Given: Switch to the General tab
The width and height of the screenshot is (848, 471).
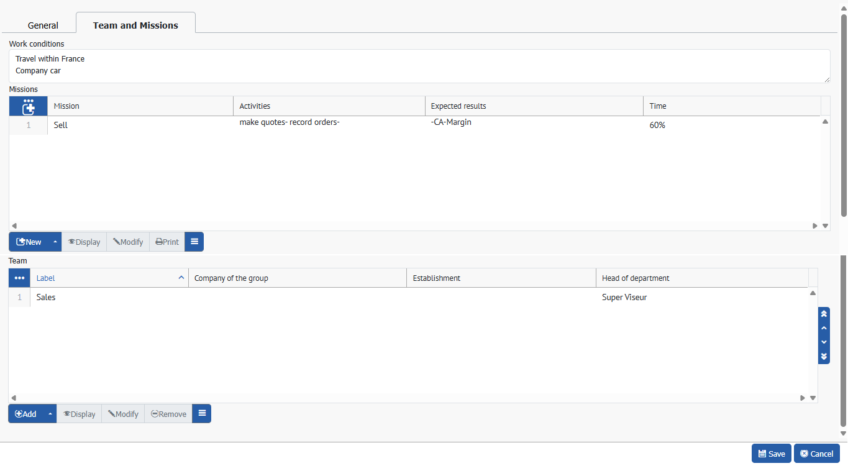Looking at the screenshot, I should [x=43, y=25].
